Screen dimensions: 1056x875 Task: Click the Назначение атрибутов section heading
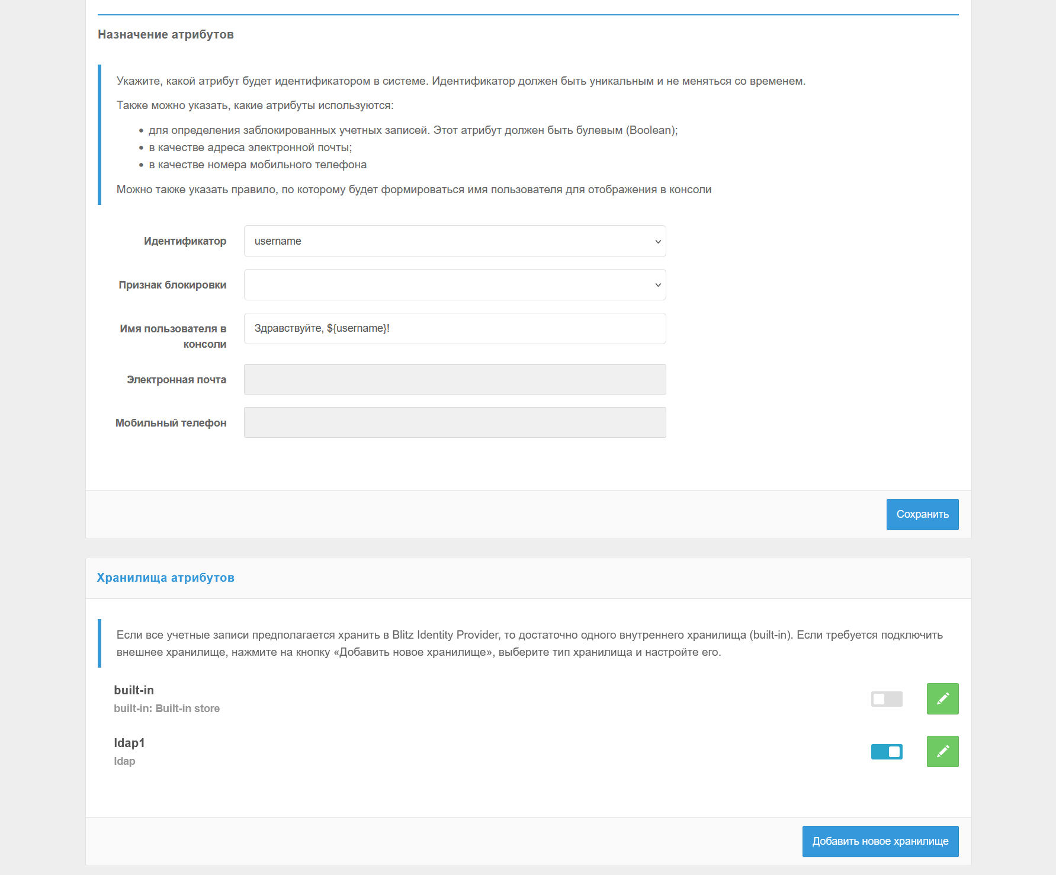coord(166,34)
